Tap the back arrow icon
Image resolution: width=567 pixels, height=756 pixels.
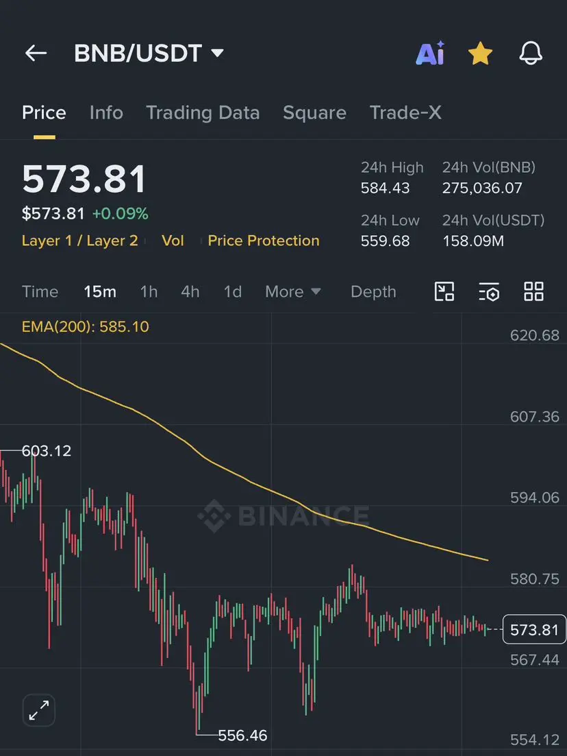coord(36,53)
